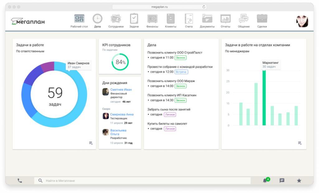Expand the options of the departments chart card
This screenshot has height=193, width=319.
tap(299, 143)
